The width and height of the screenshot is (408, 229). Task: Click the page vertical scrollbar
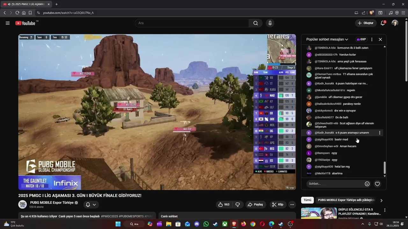click(x=406, y=51)
